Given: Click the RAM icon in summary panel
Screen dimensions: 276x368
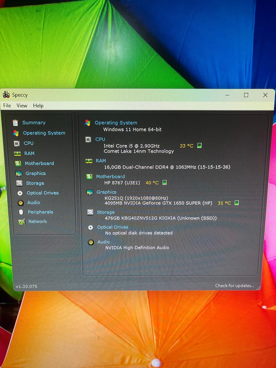Looking at the screenshot, I should coord(89,161).
